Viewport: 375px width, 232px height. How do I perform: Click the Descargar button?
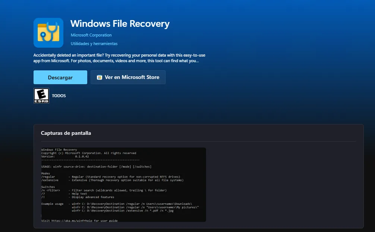tap(60, 77)
